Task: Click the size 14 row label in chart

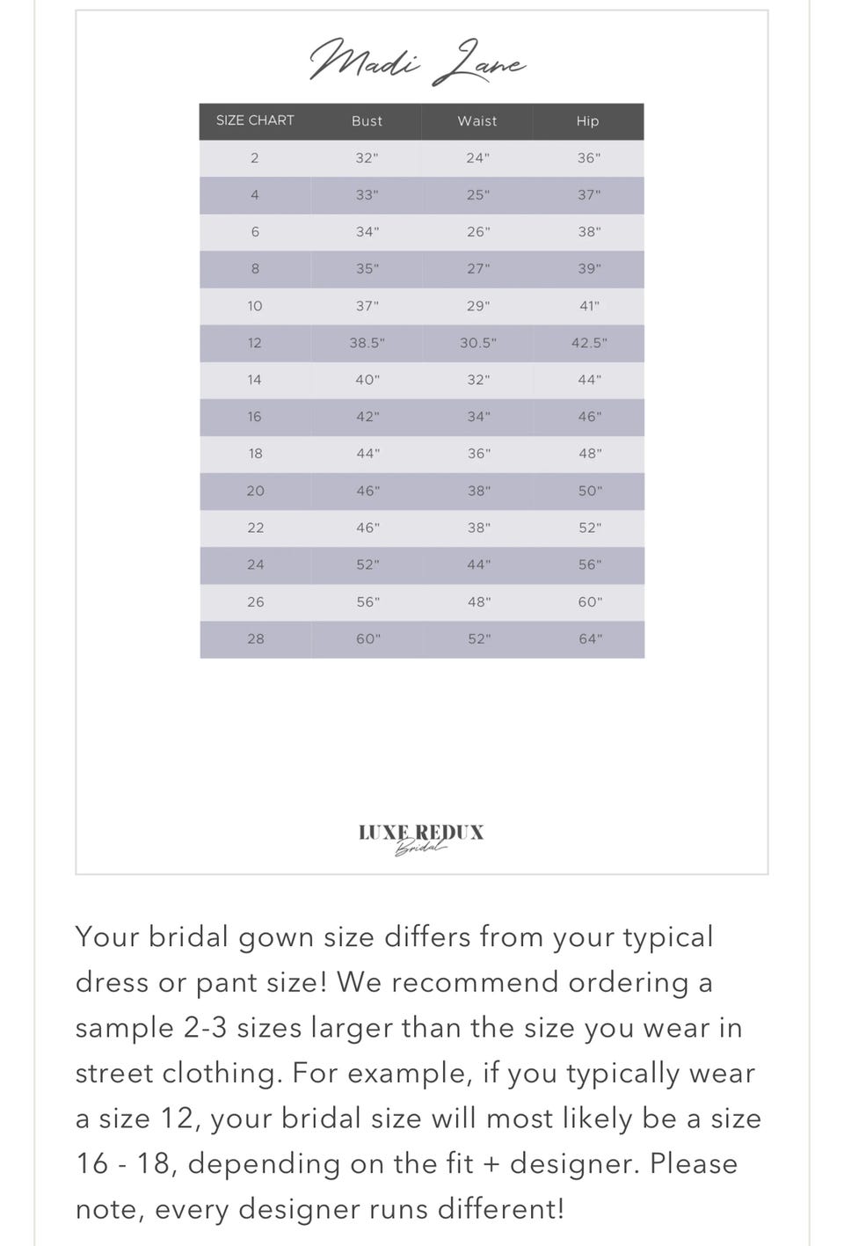Action: click(255, 380)
